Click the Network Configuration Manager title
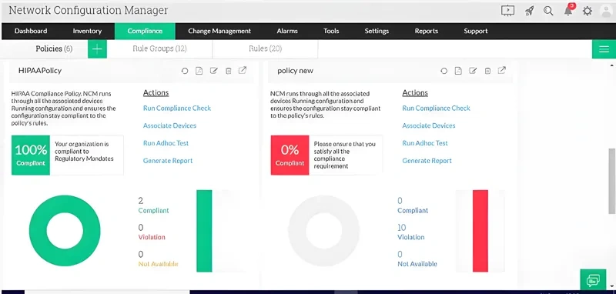 tap(89, 10)
